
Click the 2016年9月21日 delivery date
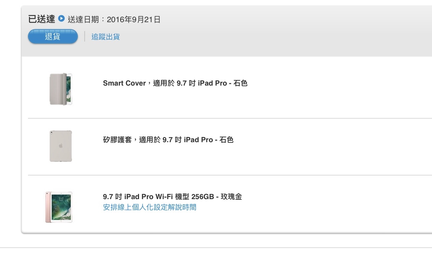click(134, 20)
